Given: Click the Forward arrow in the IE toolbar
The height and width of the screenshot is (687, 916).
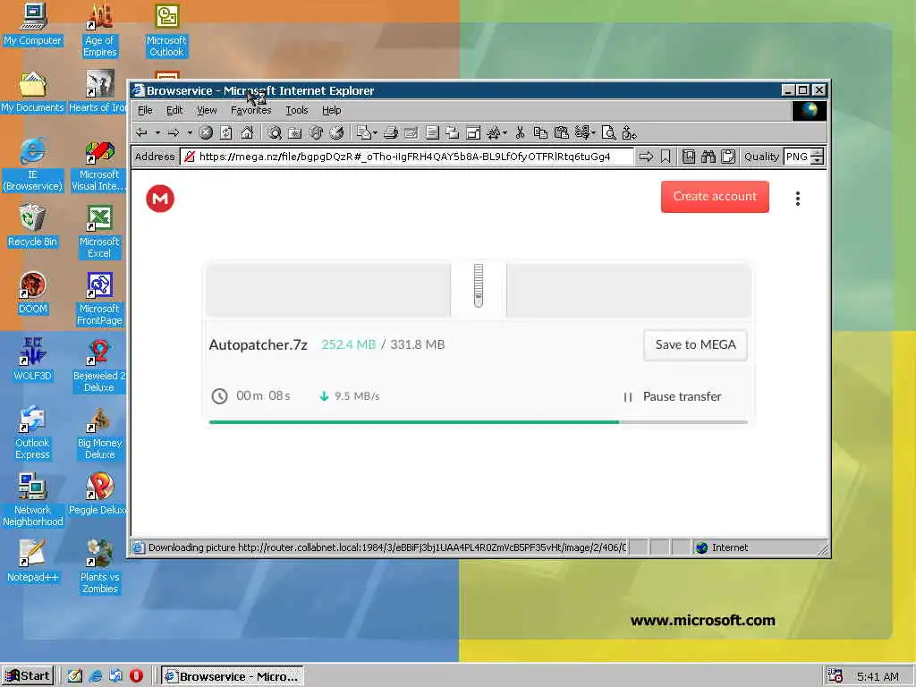Looking at the screenshot, I should click(174, 133).
